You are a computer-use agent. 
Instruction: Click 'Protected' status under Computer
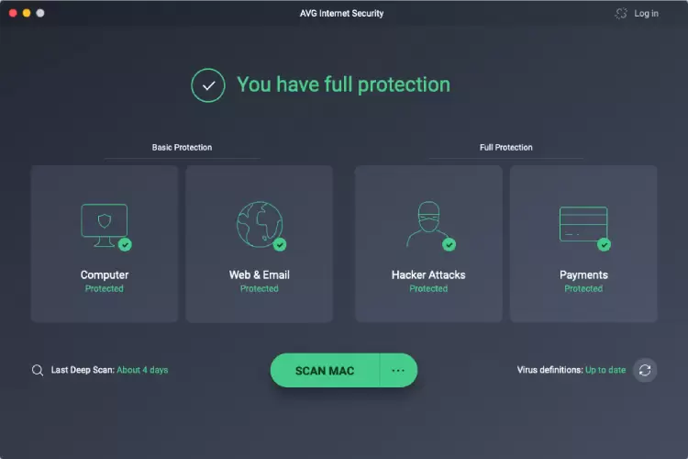[x=105, y=288]
